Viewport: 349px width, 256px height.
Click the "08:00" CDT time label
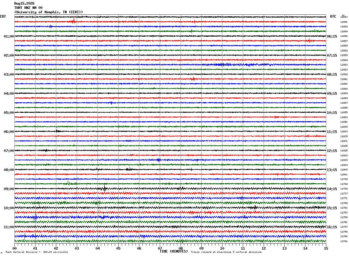click(x=9, y=170)
